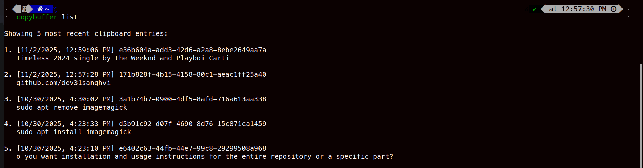The image size is (643, 168).
Task: Click the green copybuffer command word
Action: [37, 17]
